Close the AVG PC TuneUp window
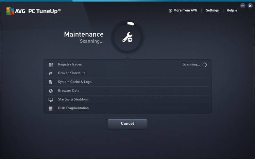Screen dimensions: 255x159 click(250, 6)
